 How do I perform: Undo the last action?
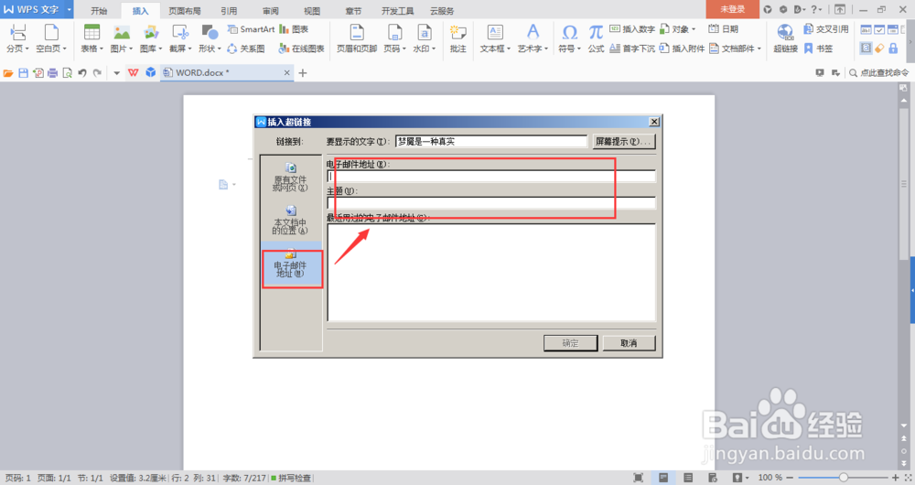click(82, 73)
